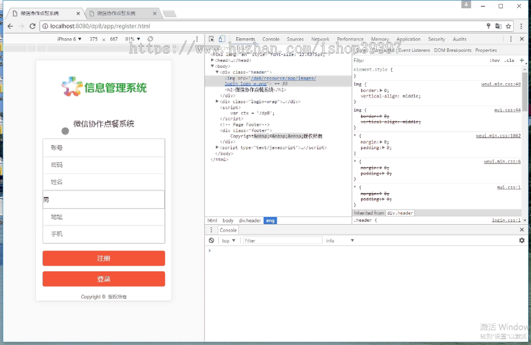The width and height of the screenshot is (531, 345).
Task: Collapse the body element node
Action: coord(212,67)
